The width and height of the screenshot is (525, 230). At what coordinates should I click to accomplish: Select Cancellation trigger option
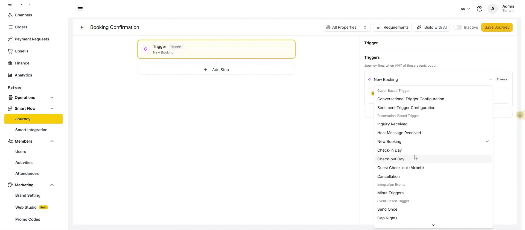(x=433, y=176)
